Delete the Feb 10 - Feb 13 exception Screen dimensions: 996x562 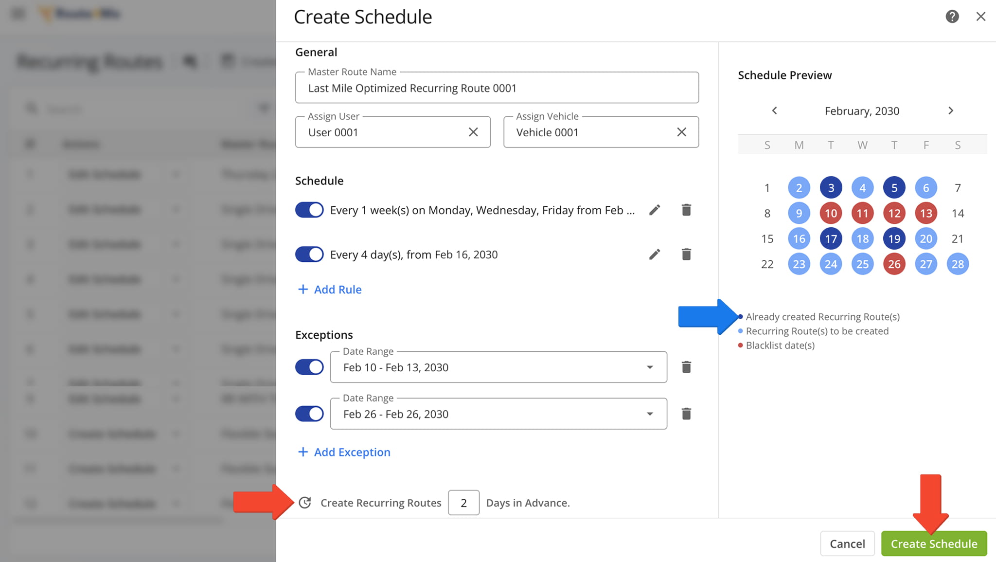tap(686, 366)
